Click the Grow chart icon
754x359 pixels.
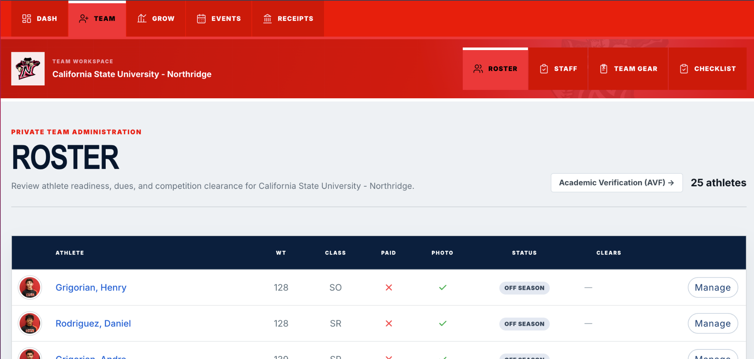pyautogui.click(x=142, y=18)
